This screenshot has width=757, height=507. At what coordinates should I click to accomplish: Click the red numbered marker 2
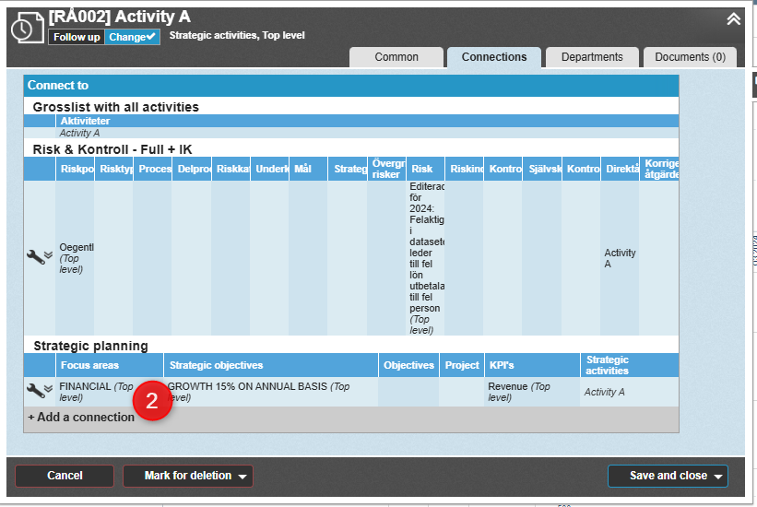153,402
